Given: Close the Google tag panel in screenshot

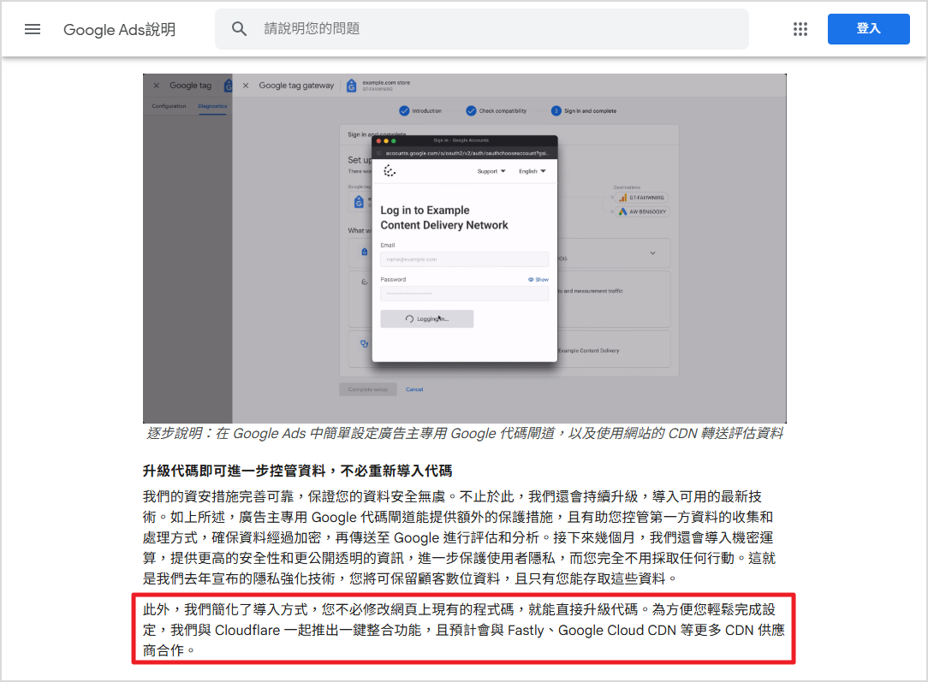Looking at the screenshot, I should click(157, 86).
